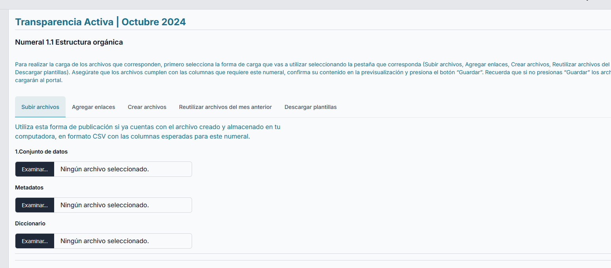
Task: Switch to the Subir archivos tab
Action: (x=40, y=107)
